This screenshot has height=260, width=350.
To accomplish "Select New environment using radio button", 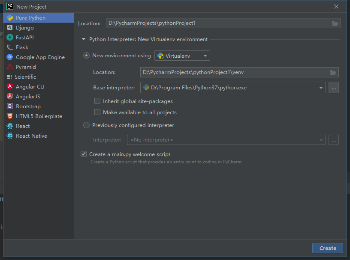I will [x=86, y=56].
